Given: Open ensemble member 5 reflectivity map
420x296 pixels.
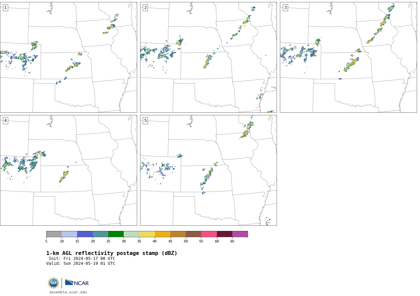Looking at the screenshot, I should (208, 170).
